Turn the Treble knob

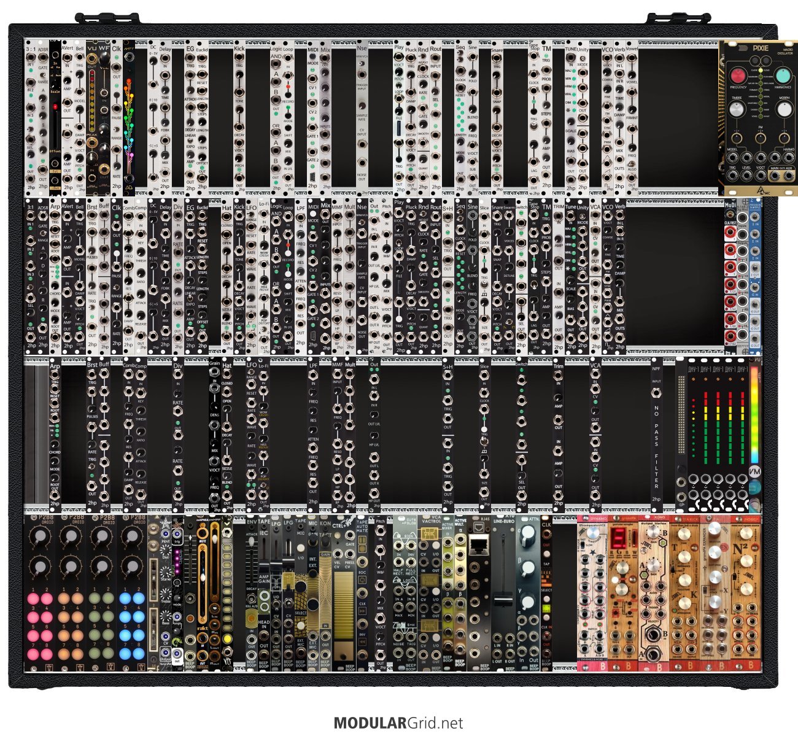pos(166,594)
